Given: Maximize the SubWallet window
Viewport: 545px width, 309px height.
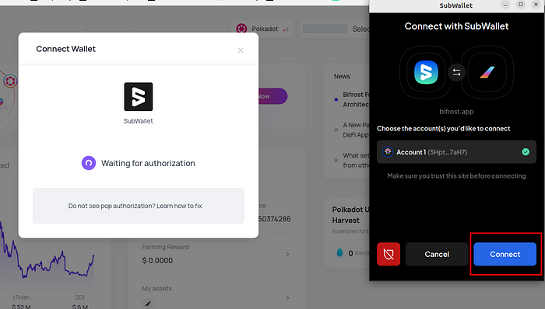Looking at the screenshot, I should [x=521, y=5].
